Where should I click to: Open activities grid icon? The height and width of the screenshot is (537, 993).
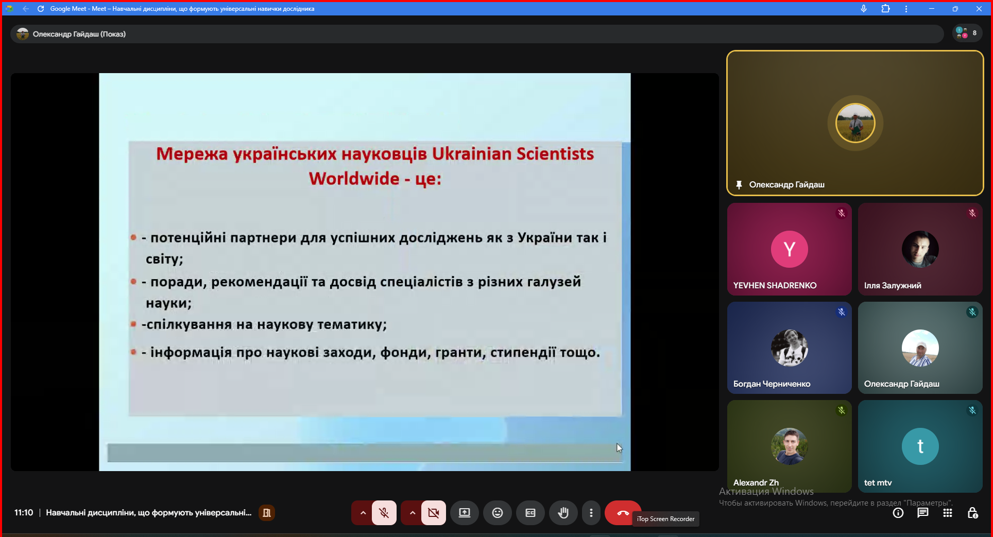[x=948, y=513]
